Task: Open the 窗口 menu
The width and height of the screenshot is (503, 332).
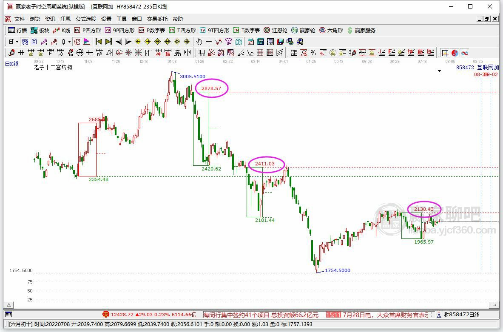Action: click(x=136, y=19)
